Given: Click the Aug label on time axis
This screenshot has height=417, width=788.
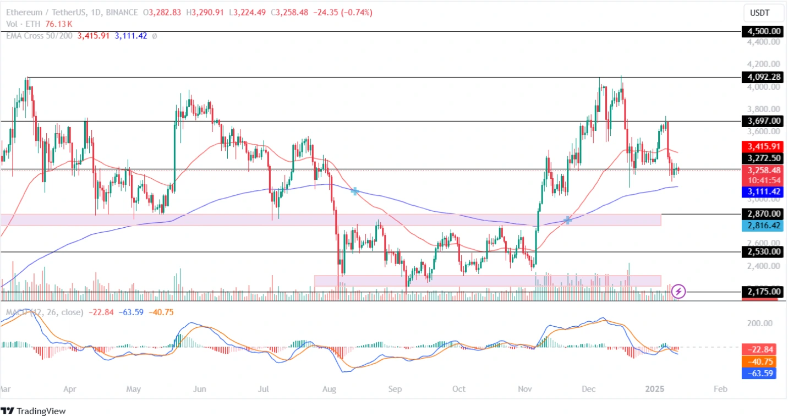Looking at the screenshot, I should point(329,389).
